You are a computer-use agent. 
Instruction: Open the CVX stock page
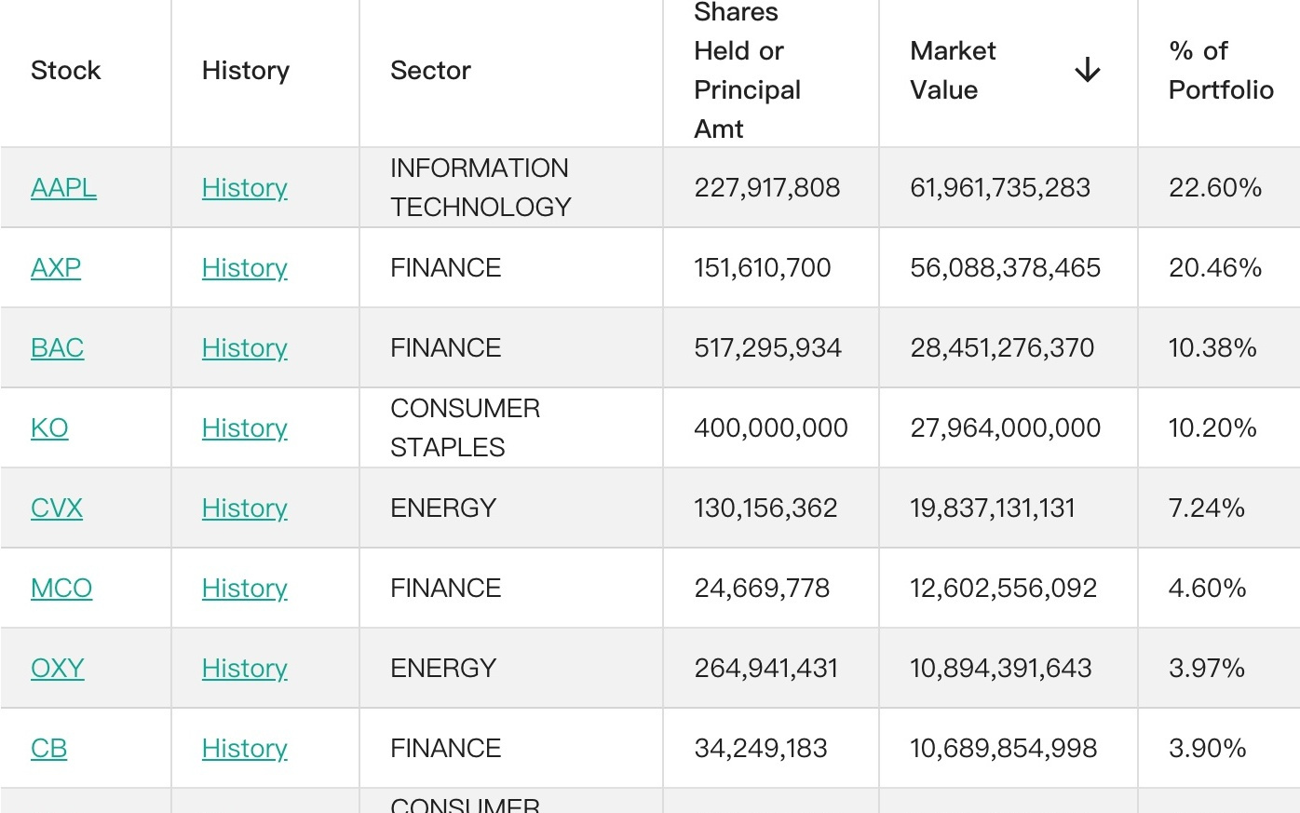pyautogui.click(x=57, y=508)
